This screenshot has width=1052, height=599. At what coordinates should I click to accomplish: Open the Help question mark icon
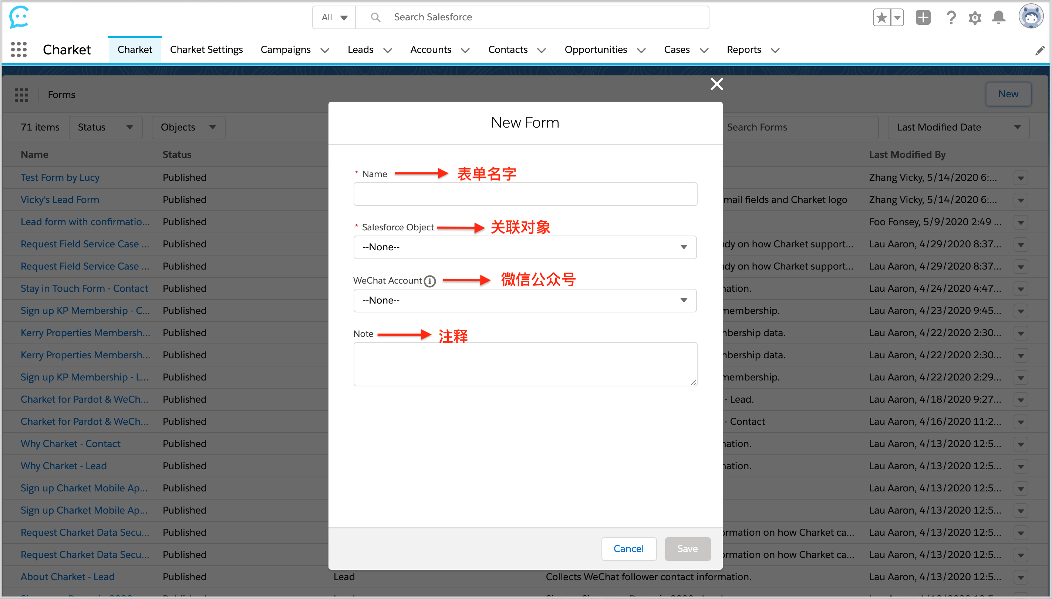[x=951, y=17]
